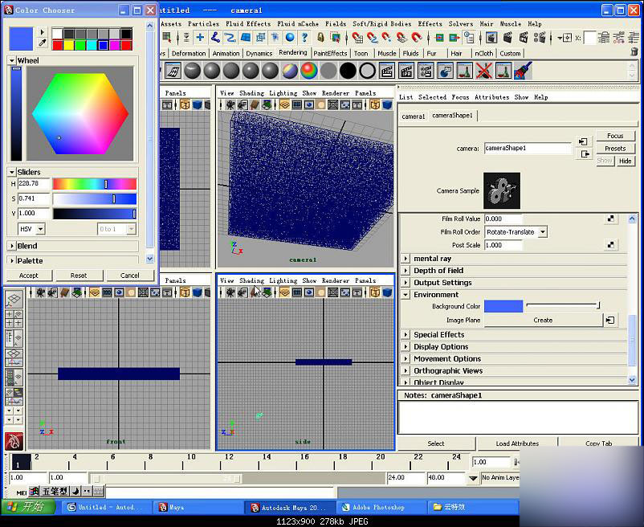Expand the Blend section in Color Chooser
Viewport: 644px width, 527px height.
tap(12, 246)
